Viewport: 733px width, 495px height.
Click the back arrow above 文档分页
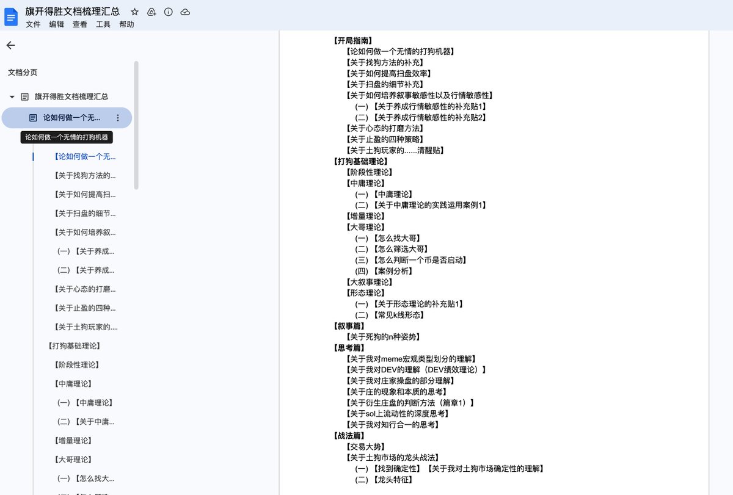pyautogui.click(x=11, y=45)
